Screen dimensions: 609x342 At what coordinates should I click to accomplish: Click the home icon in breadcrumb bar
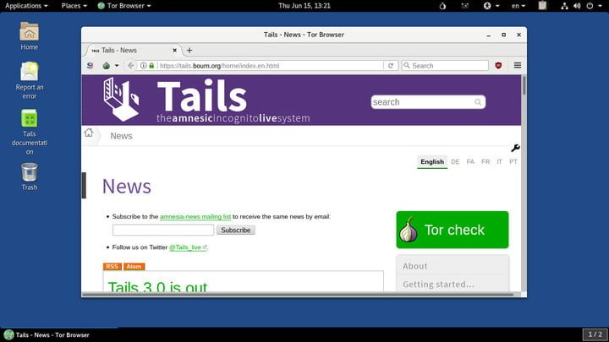pyautogui.click(x=89, y=133)
